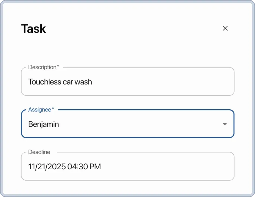Select the Benjamin assignee value
255x197 pixels.
click(x=43, y=124)
